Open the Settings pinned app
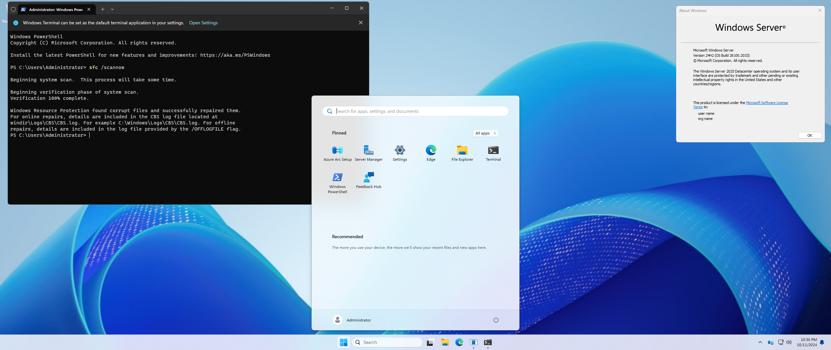This screenshot has height=350, width=831. tap(400, 153)
